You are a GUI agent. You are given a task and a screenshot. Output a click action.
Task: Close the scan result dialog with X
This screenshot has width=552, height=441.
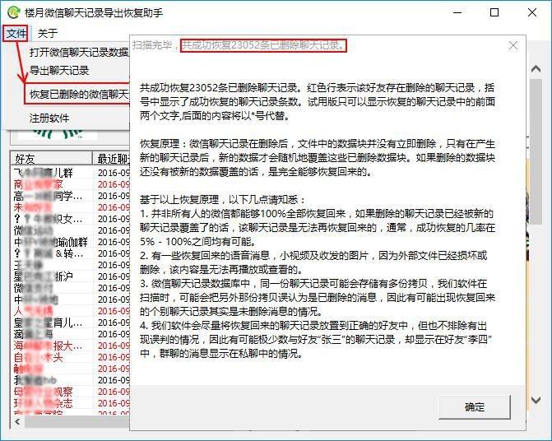[x=513, y=45]
